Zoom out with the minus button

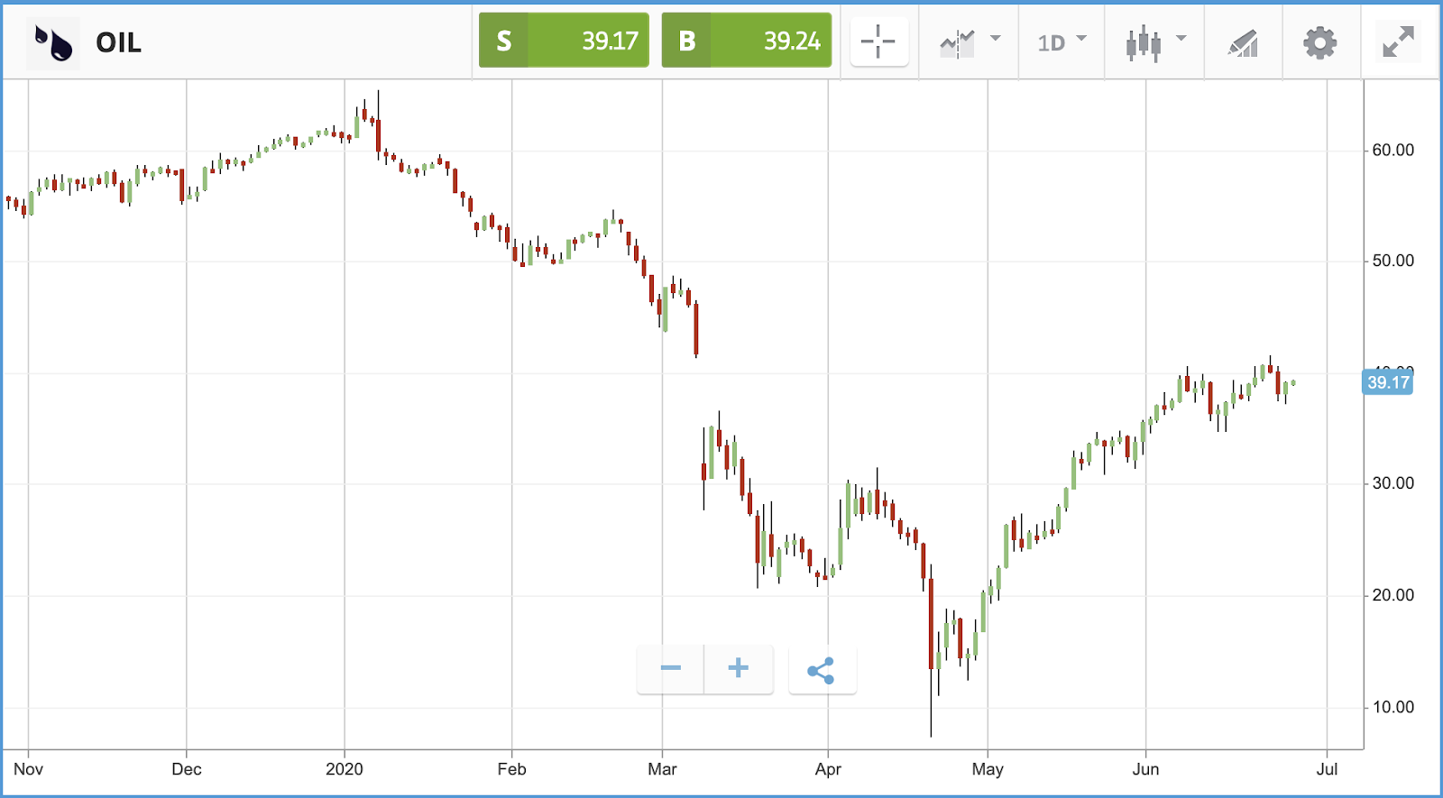pos(670,668)
